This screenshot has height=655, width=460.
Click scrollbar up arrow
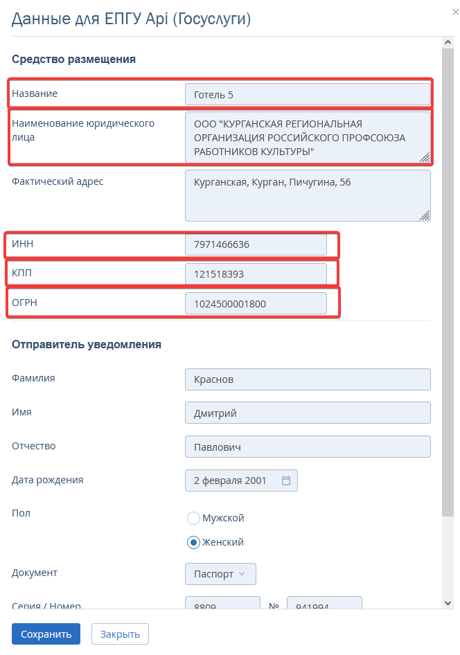click(x=448, y=42)
